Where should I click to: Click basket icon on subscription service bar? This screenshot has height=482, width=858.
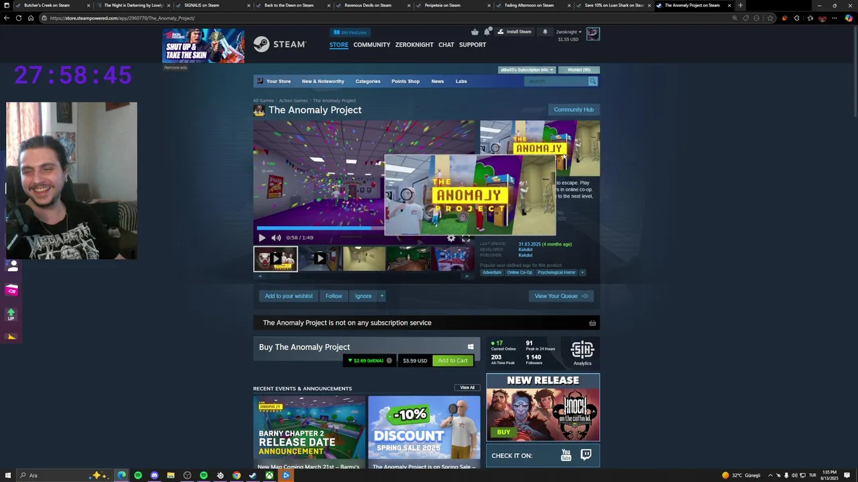(x=592, y=323)
